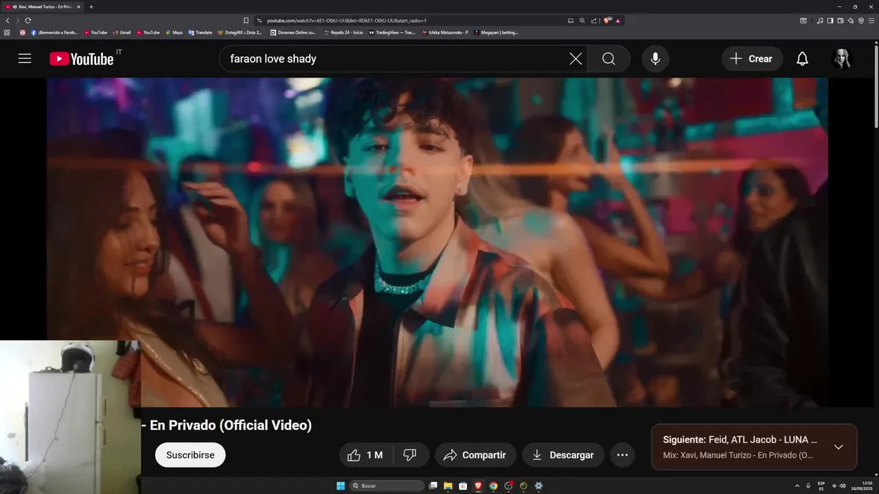The width and height of the screenshot is (879, 494).
Task: Go forward in browser history
Action: pos(17,21)
